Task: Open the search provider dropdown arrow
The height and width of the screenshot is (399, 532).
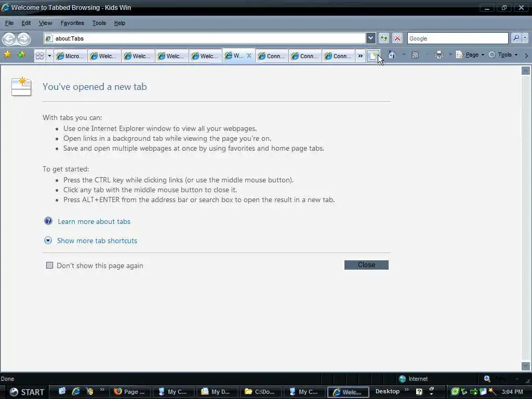Action: 525,38
